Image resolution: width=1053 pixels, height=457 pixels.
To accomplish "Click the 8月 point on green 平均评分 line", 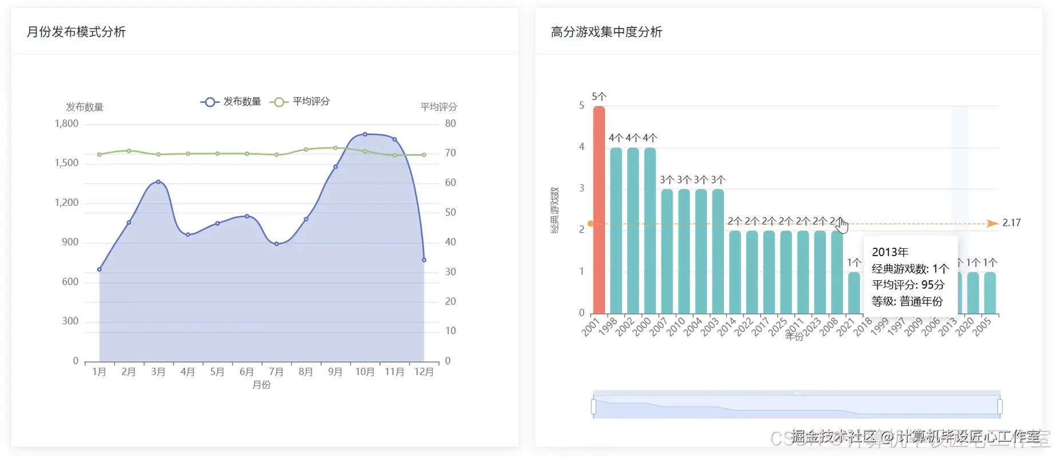I will (306, 149).
